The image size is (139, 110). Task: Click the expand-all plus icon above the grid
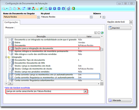tap(96, 33)
